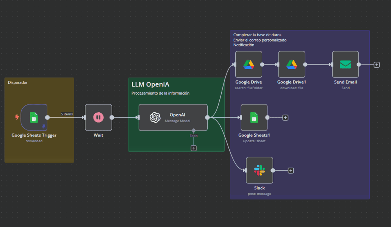Click the 'search: fileFolder' subtitle
This screenshot has width=391, height=227.
pos(249,88)
